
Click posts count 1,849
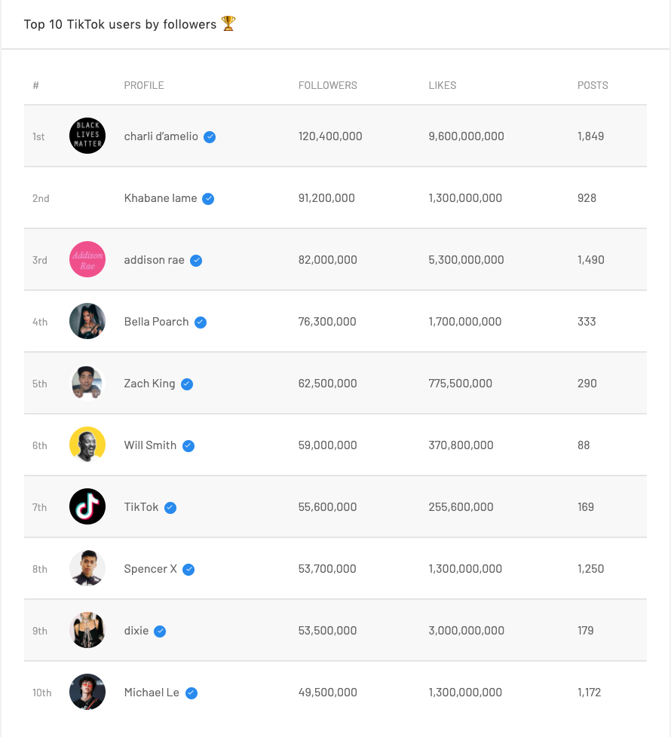click(x=590, y=136)
